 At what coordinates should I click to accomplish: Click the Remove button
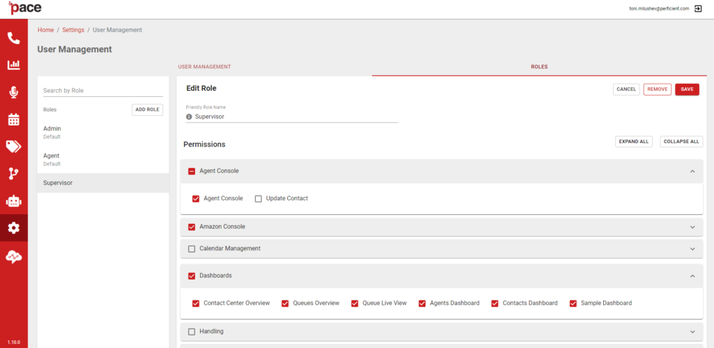(657, 89)
